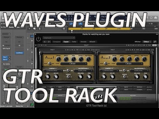The height and width of the screenshot is (119, 159).
Task: Click the green music note icon
Action: (32, 105)
